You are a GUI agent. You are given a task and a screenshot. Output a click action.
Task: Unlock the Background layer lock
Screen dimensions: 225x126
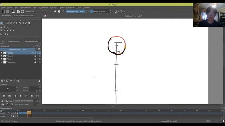pos(35,62)
